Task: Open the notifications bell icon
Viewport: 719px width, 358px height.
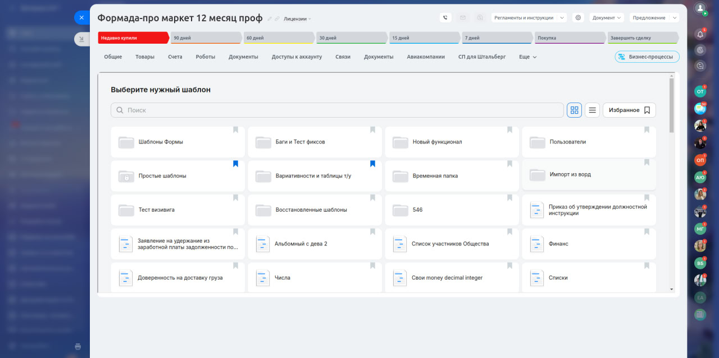Action: [700, 34]
